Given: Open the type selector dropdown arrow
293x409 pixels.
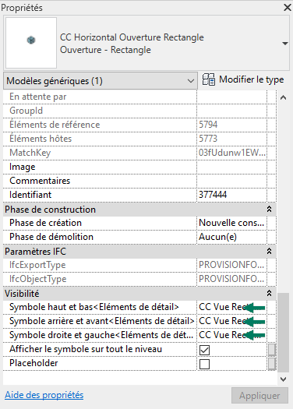Looking at the screenshot, I should coord(285,44).
